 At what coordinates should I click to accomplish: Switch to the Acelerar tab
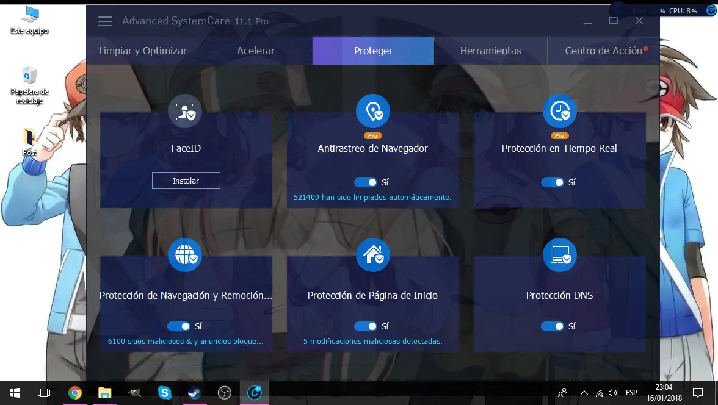pos(255,51)
